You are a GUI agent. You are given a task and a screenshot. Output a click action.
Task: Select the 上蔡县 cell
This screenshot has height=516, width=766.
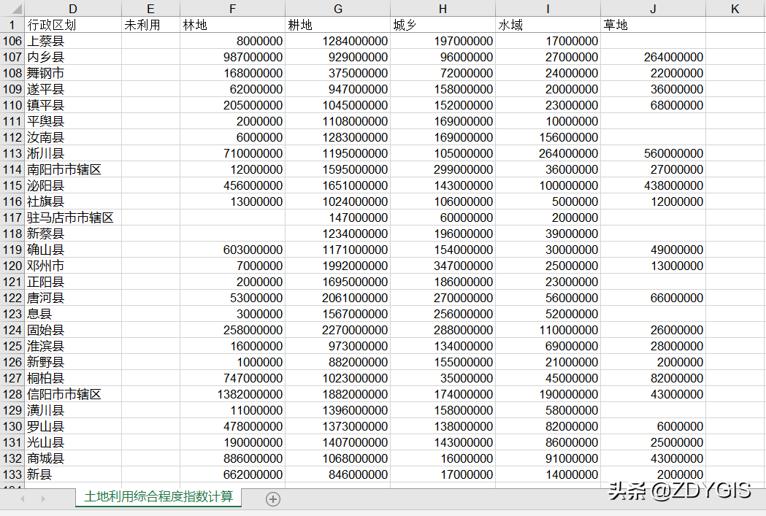(x=73, y=41)
